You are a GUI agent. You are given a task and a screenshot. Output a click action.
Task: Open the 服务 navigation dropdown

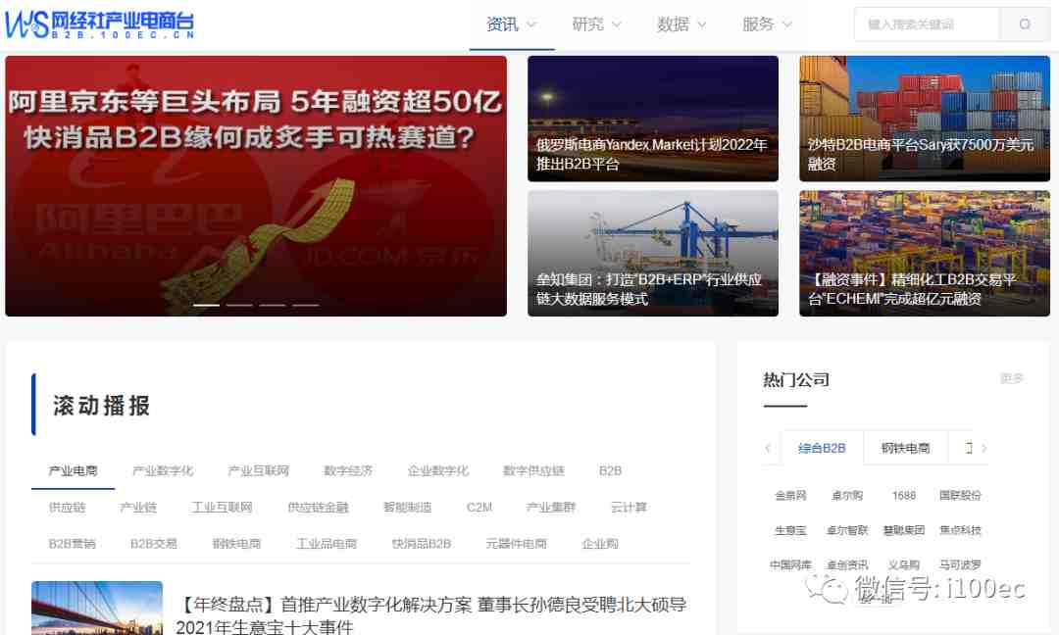[x=767, y=24]
